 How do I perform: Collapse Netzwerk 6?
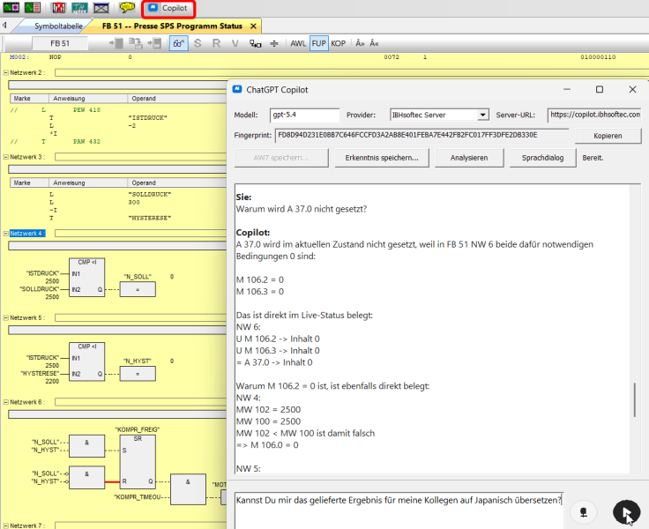pyautogui.click(x=6, y=402)
